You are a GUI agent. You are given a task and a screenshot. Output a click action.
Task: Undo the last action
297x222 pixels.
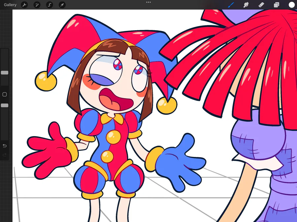click(x=5, y=146)
